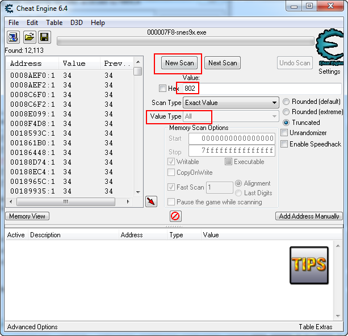Open the Help menu

point(98,23)
